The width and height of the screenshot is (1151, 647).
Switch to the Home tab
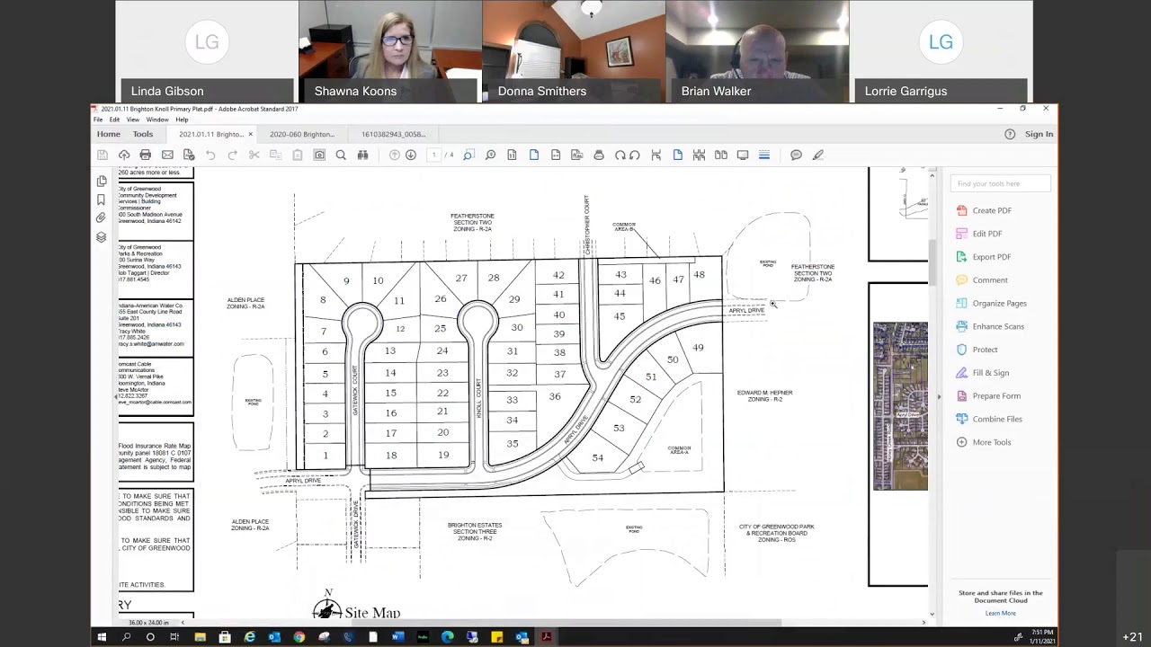[x=109, y=134]
